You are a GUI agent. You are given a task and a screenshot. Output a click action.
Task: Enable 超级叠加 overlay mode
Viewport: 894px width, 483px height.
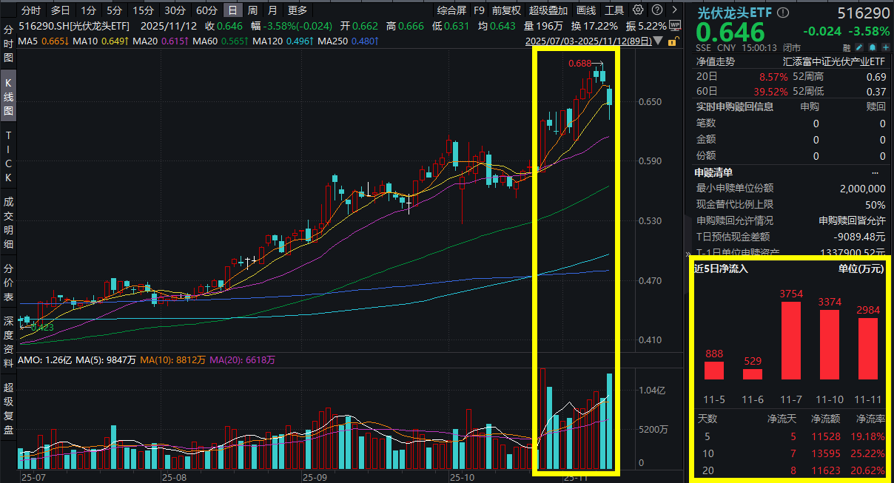point(548,10)
